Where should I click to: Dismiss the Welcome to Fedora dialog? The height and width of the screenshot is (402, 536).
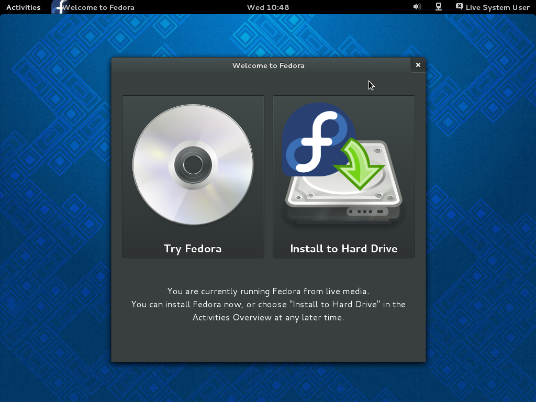click(418, 65)
